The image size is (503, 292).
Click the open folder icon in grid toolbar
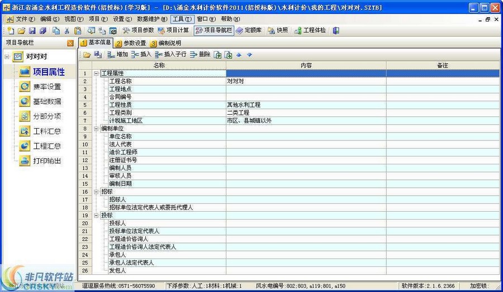pyautogui.click(x=87, y=55)
